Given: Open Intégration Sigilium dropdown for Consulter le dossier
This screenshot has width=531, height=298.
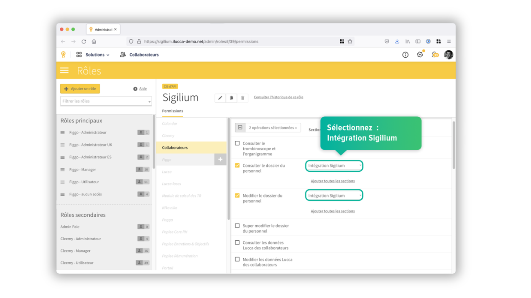Looking at the screenshot, I should tap(334, 166).
